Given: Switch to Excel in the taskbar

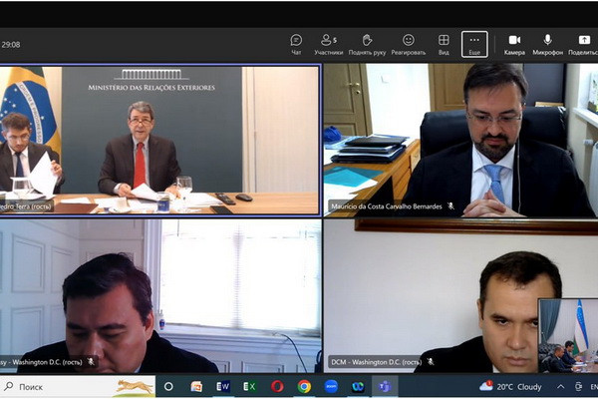Looking at the screenshot, I should coord(249,386).
